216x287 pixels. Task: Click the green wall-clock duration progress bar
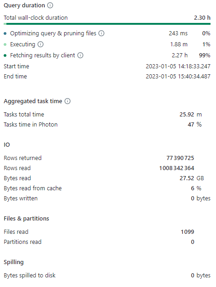(107, 24)
